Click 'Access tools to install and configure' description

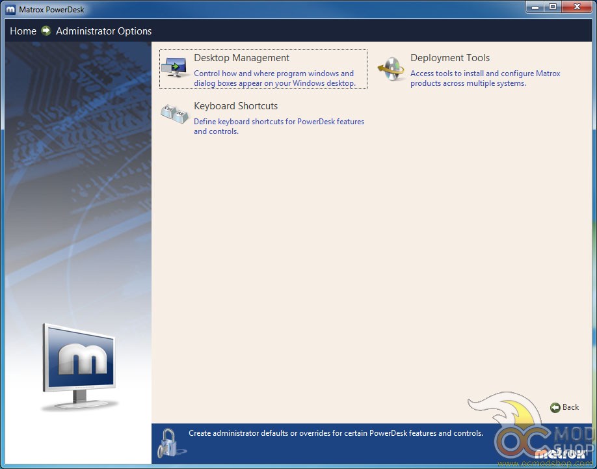(x=485, y=78)
